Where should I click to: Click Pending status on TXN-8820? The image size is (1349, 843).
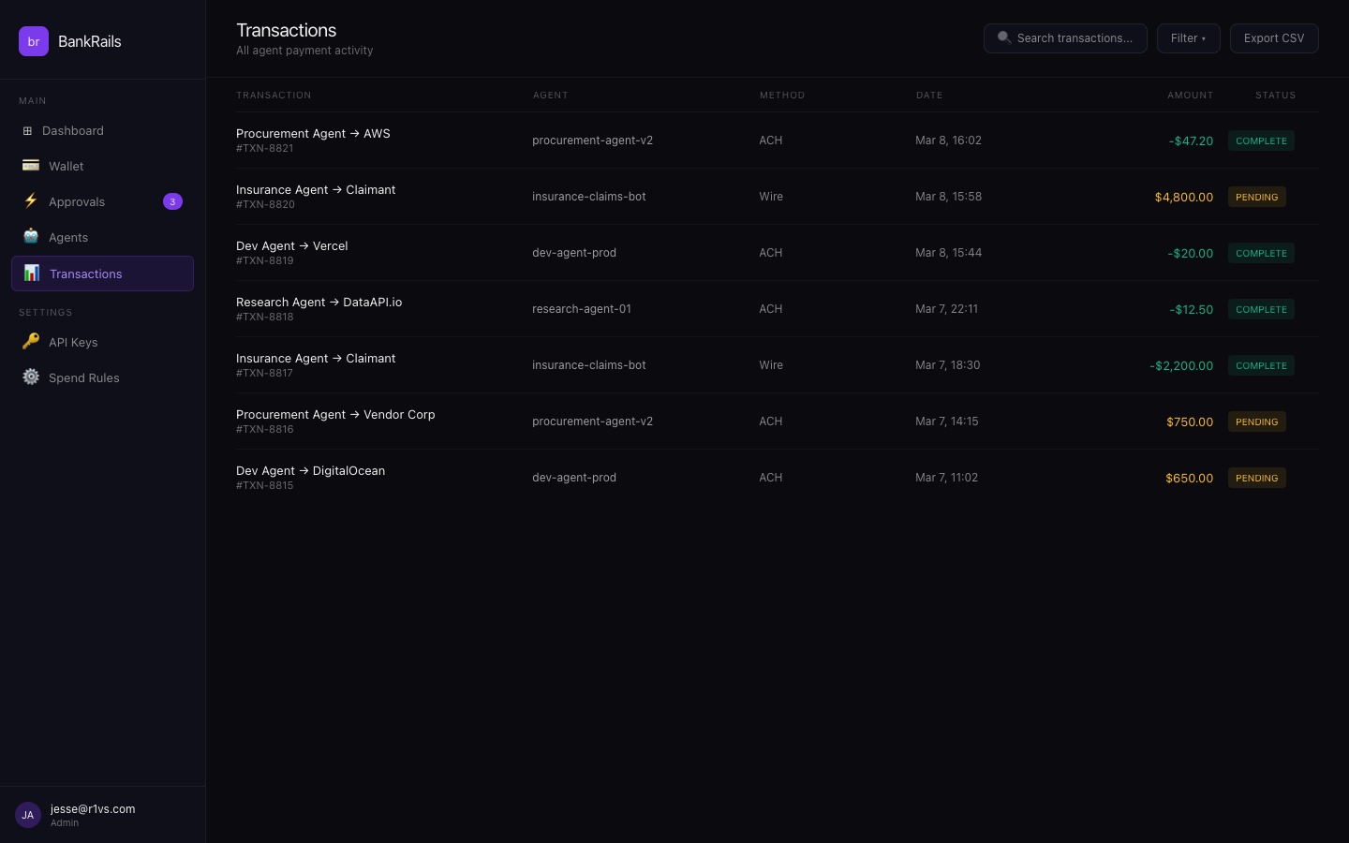(1256, 197)
